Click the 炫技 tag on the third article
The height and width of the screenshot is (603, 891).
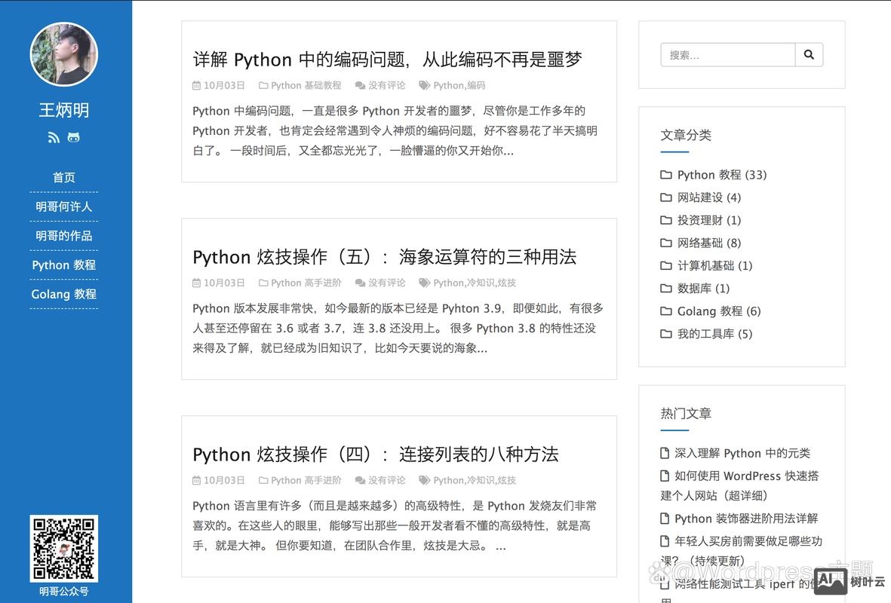click(x=505, y=480)
